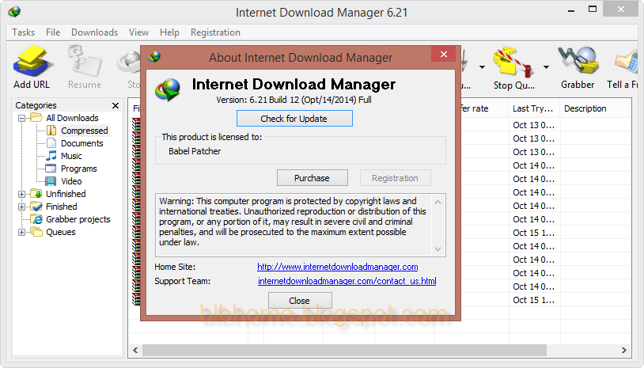Collapse the All Downloads tree node
Screen dimensions: 644x368
[x=22, y=118]
